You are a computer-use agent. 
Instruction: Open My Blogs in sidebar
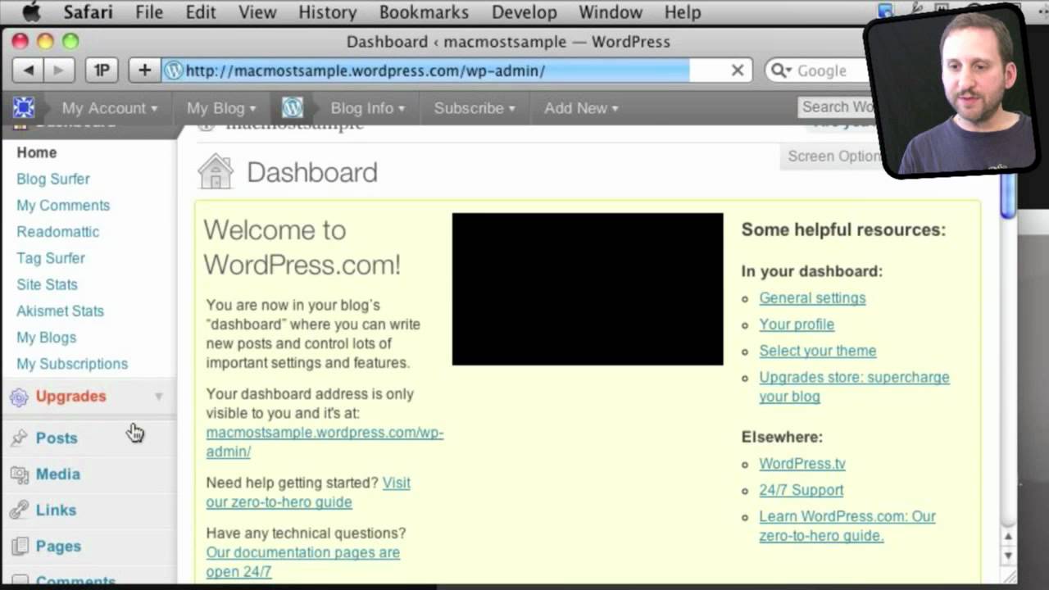pos(47,337)
